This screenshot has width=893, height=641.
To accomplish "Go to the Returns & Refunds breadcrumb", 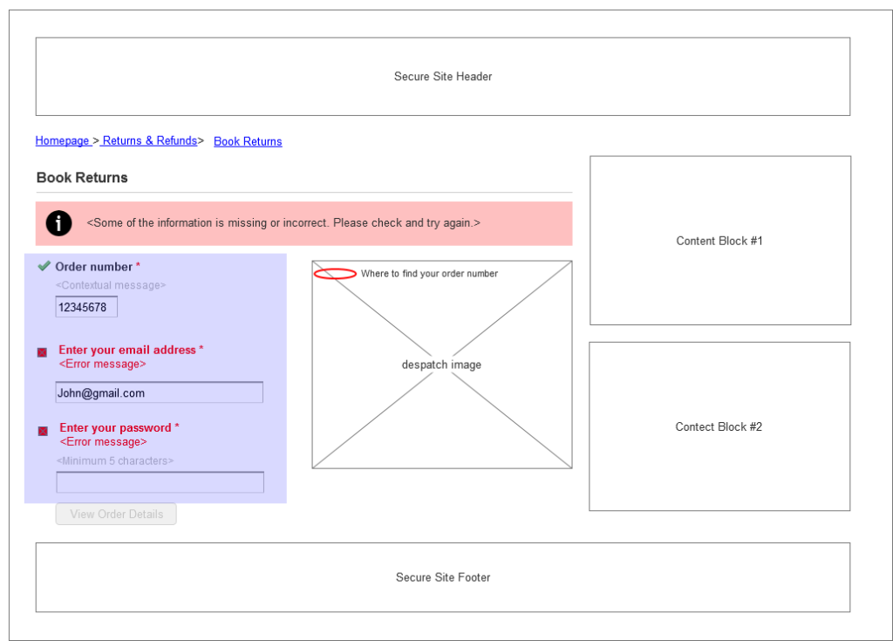I will (x=149, y=140).
